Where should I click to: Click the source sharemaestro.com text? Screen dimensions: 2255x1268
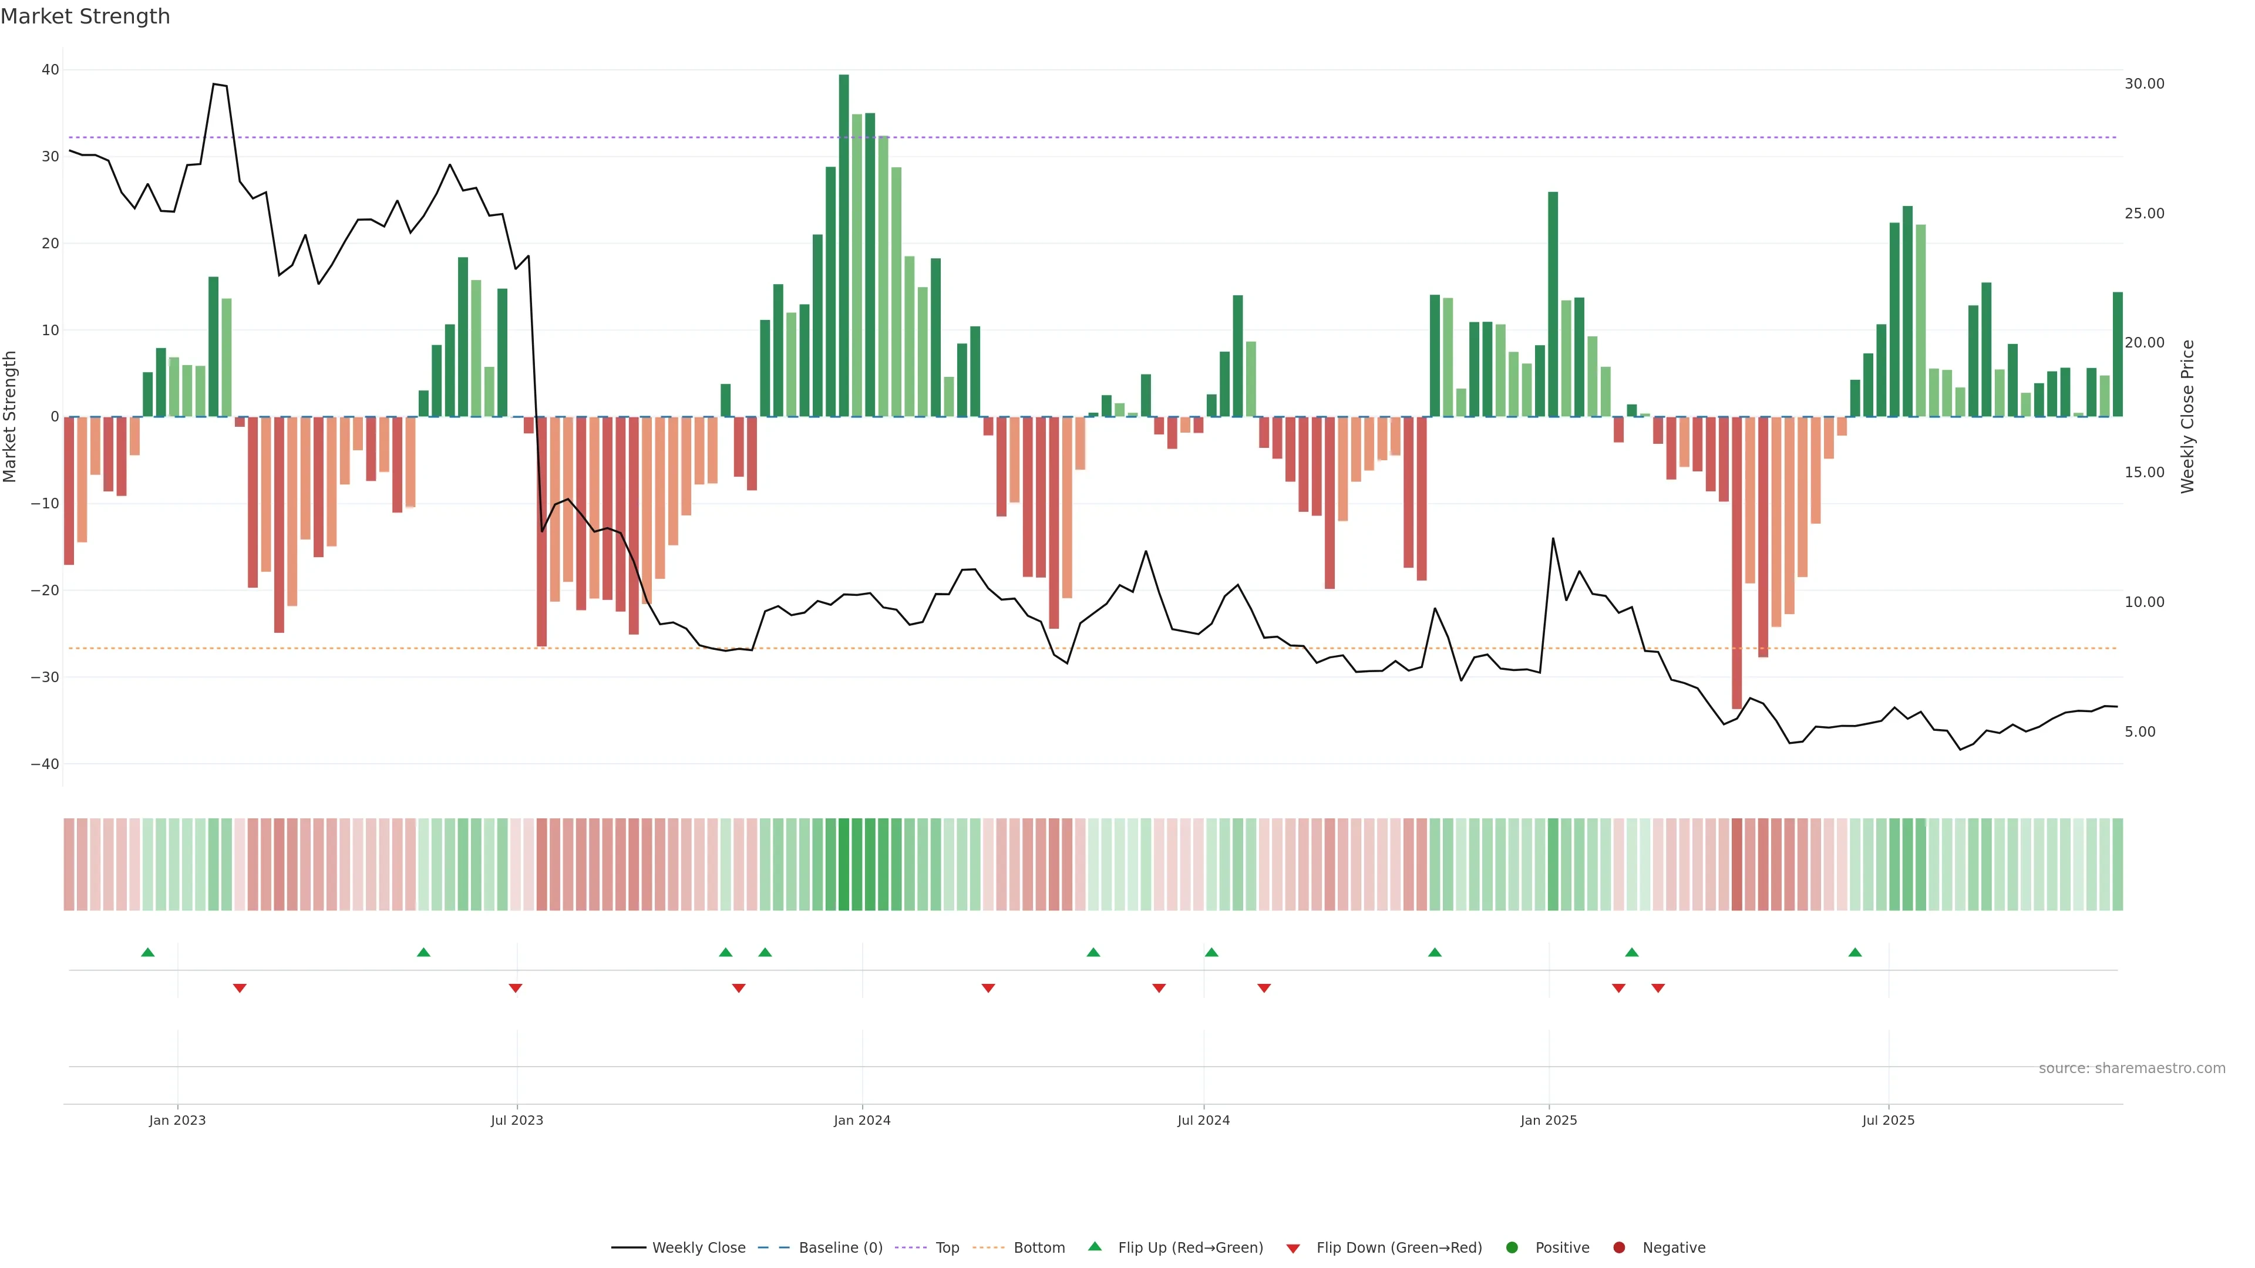tap(2132, 1068)
